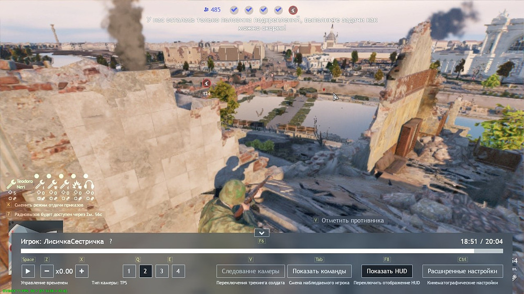Switch to camera type 3

162,271
